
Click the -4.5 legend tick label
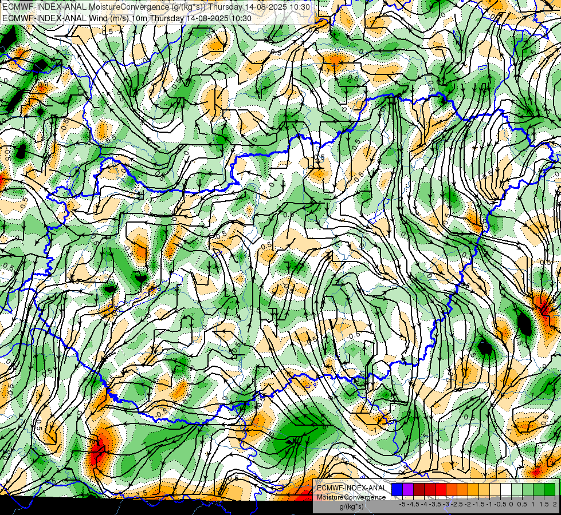pos(414,504)
